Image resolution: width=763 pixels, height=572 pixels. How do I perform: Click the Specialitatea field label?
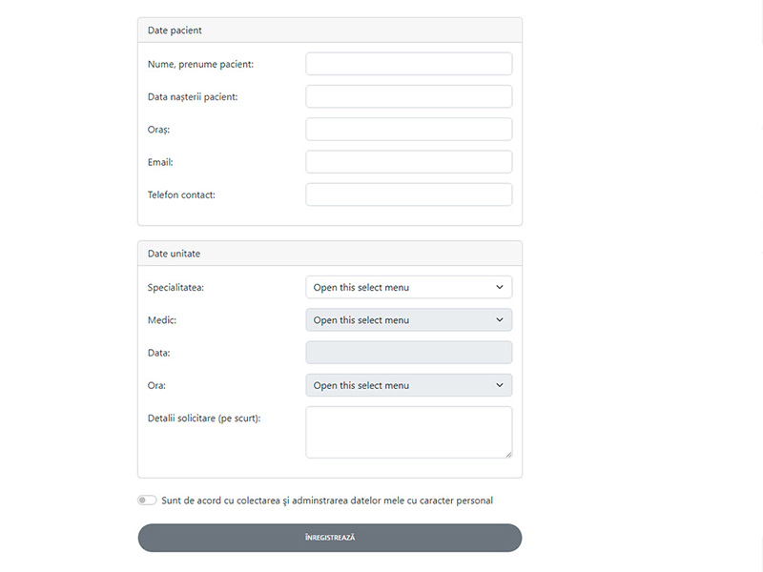175,288
